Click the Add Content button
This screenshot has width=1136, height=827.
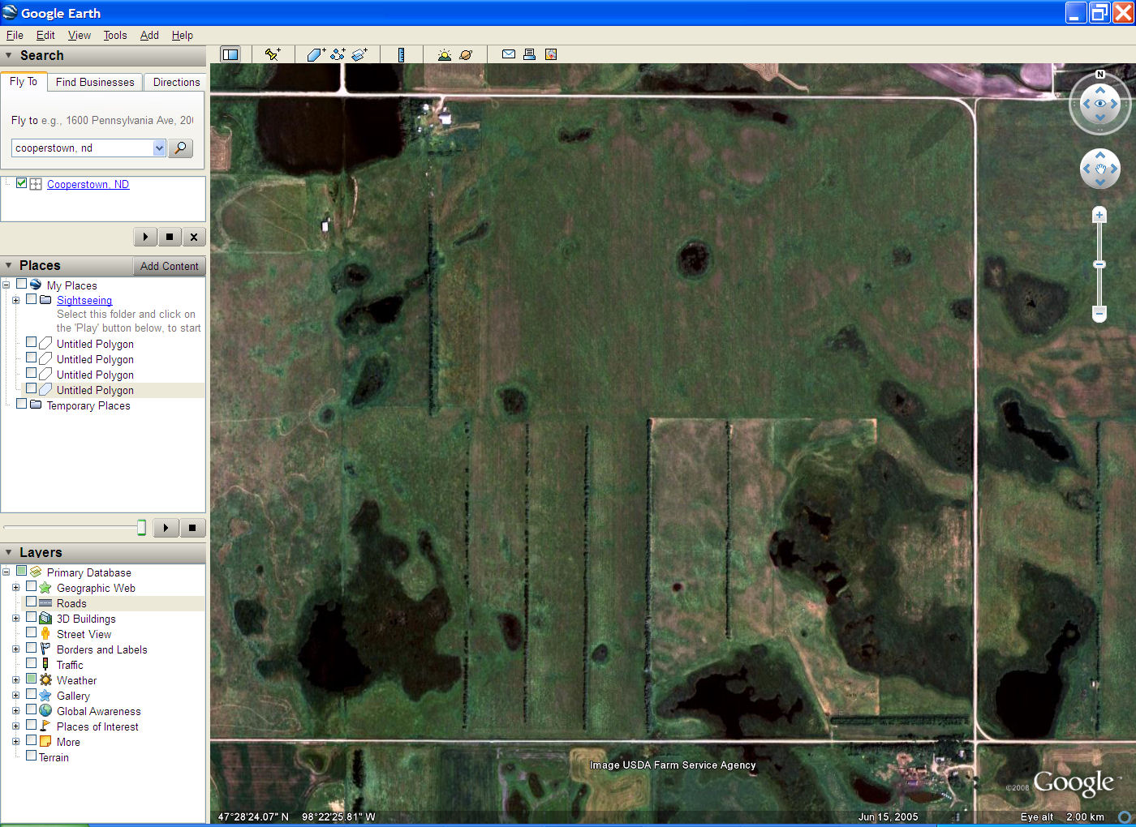169,266
